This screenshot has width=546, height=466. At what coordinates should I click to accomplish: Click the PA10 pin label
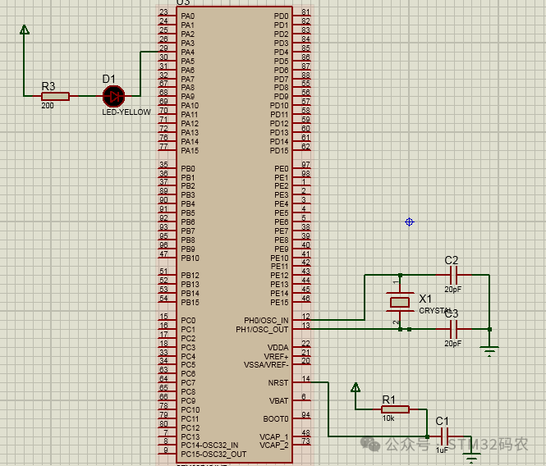click(190, 106)
